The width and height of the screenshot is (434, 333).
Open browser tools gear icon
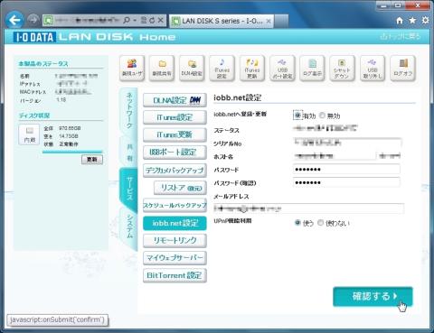pos(425,21)
